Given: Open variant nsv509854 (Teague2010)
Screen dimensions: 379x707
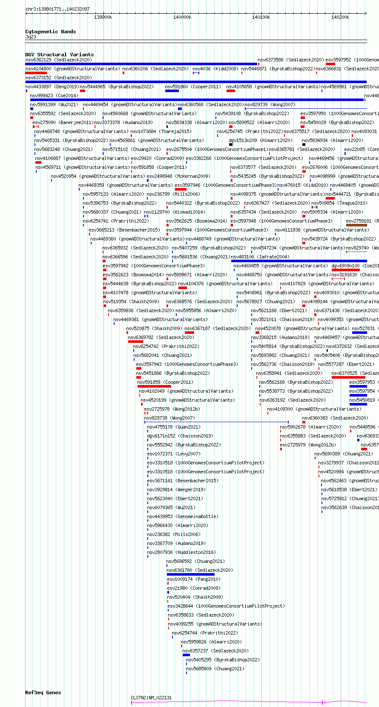Looking at the screenshot, I should click(339, 203).
